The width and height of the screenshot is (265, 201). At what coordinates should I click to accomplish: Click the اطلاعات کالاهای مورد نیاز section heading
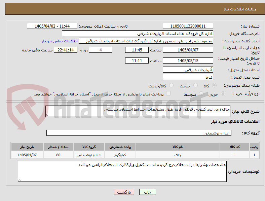(x=235, y=122)
